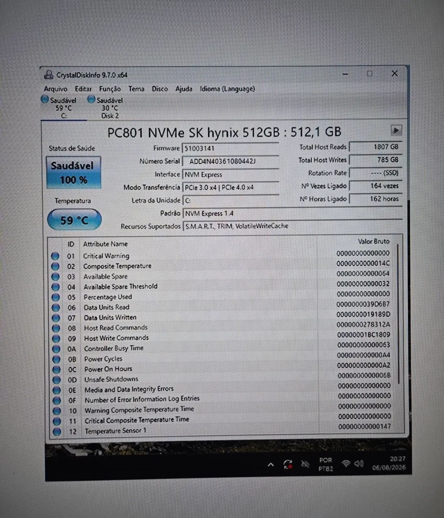The width and height of the screenshot is (444, 518).
Task: Click the Firmware field 51003141
Action: [230, 148]
